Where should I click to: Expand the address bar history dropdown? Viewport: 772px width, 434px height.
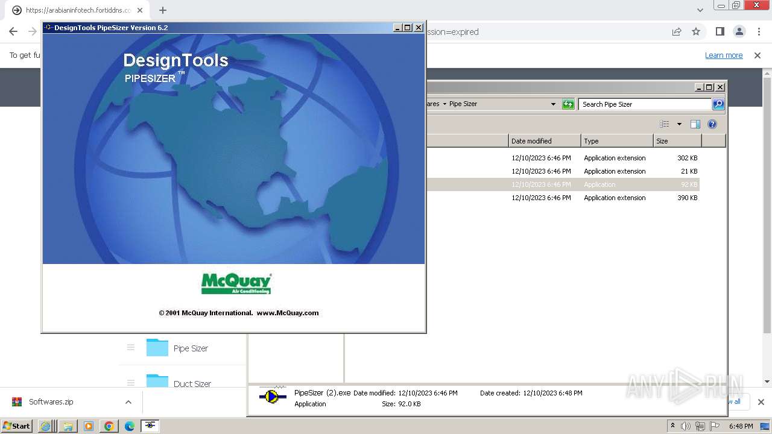[x=553, y=104]
